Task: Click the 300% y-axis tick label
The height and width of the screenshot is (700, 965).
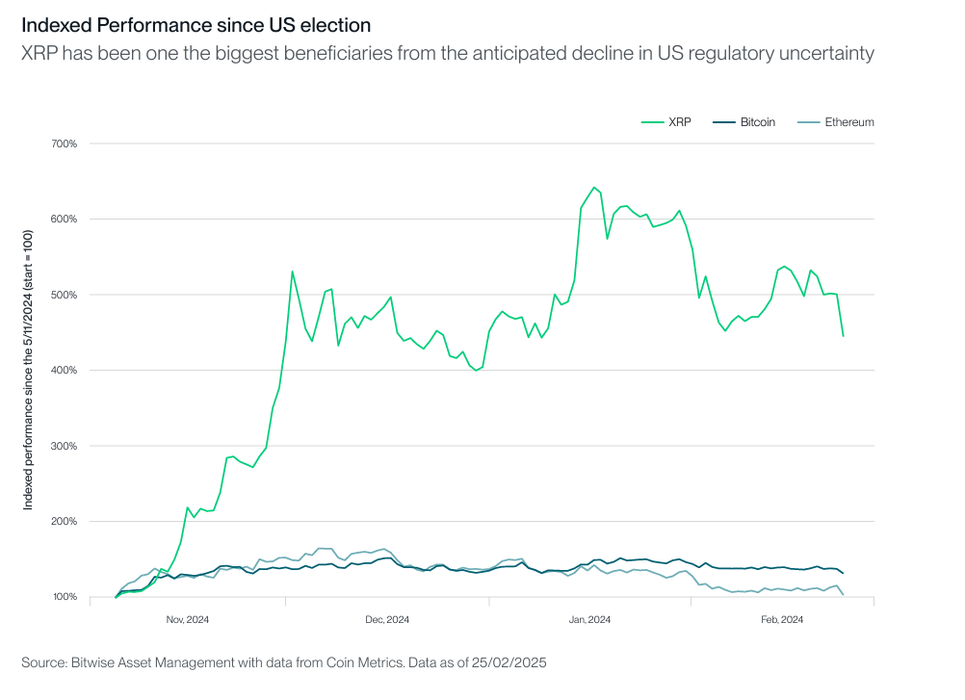Action: tap(64, 446)
